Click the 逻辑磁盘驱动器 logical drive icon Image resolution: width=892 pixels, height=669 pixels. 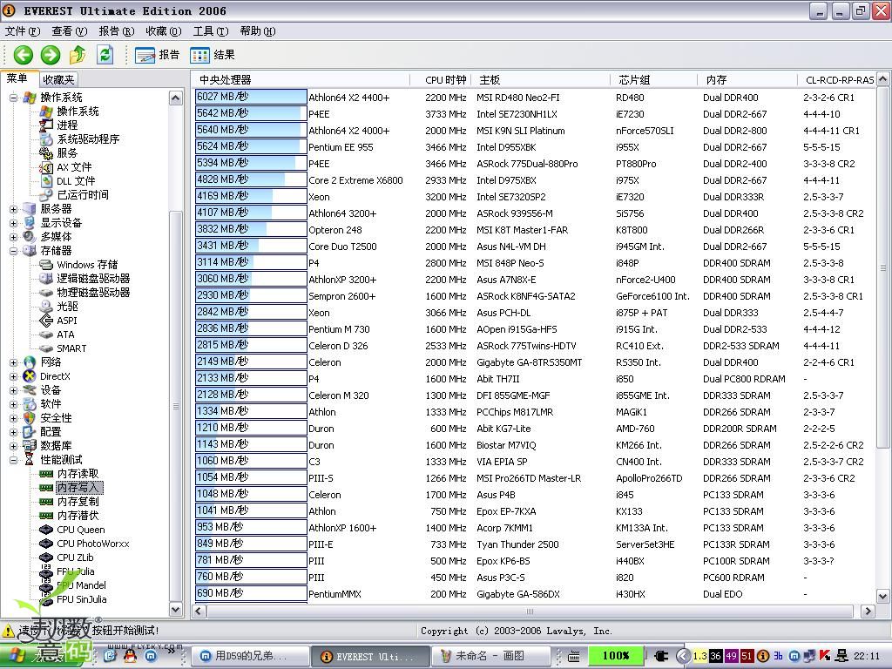coord(46,278)
